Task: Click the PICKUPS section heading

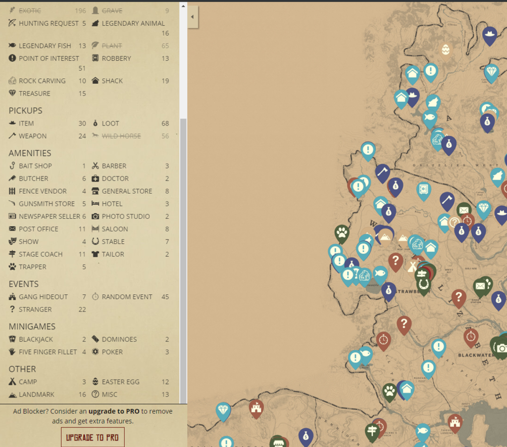Action: click(26, 110)
